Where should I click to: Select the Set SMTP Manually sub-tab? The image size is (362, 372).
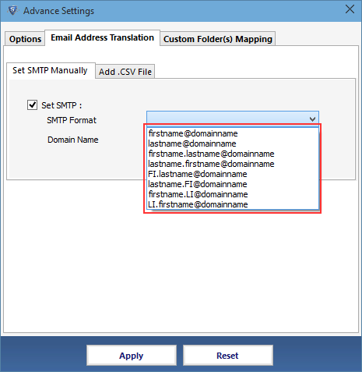coord(51,70)
